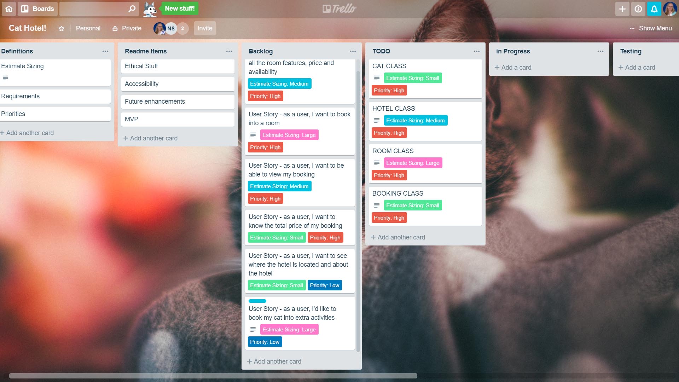Click the Trello home icon
679x382 pixels.
pos(8,8)
